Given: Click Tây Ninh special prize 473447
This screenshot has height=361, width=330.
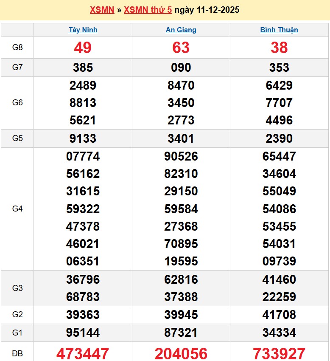Looking at the screenshot, I should click(x=83, y=353).
